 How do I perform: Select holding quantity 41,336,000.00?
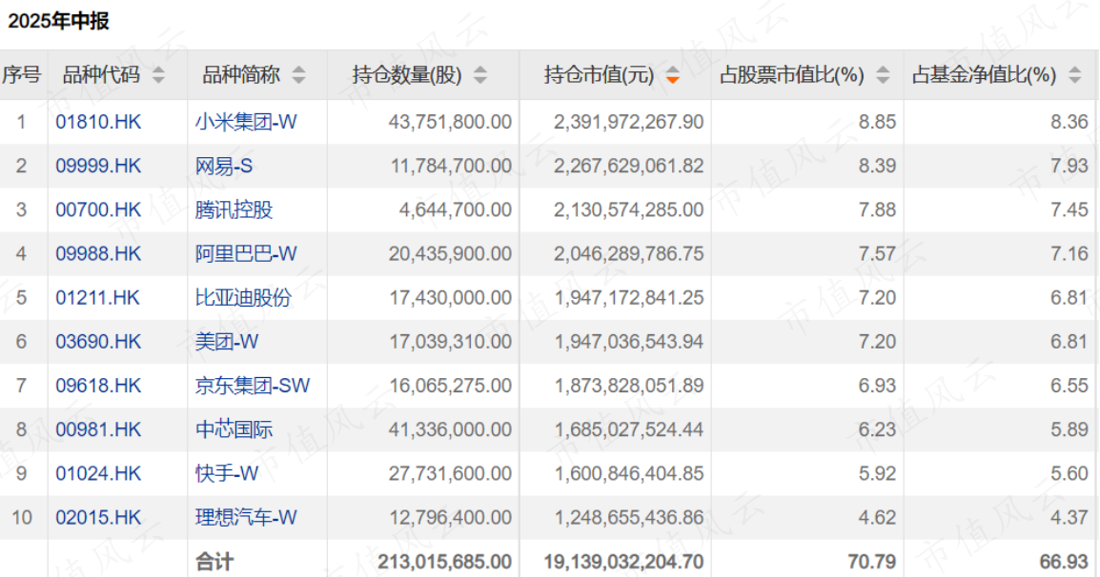pyautogui.click(x=450, y=429)
